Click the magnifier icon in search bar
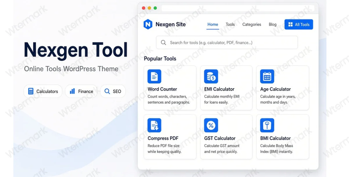Viewport: 349px width, 177px height. point(164,43)
